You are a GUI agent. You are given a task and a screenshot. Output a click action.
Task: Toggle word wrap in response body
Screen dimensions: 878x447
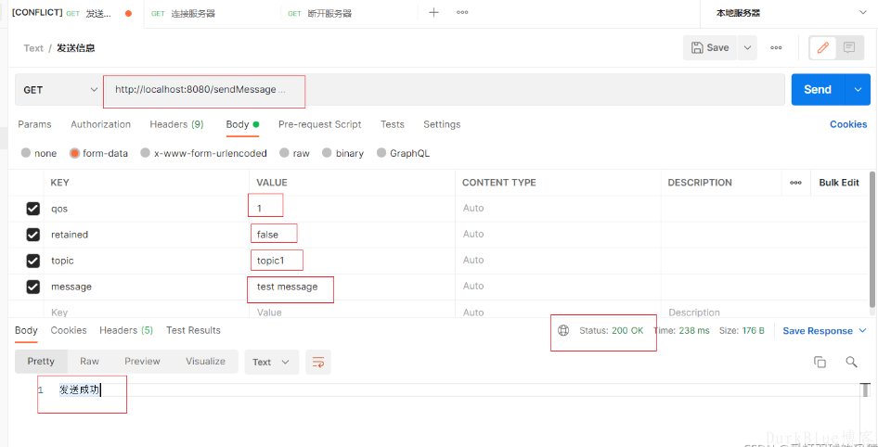pyautogui.click(x=318, y=362)
